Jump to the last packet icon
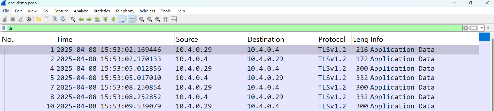This screenshot has height=111, width=494. click(113, 19)
